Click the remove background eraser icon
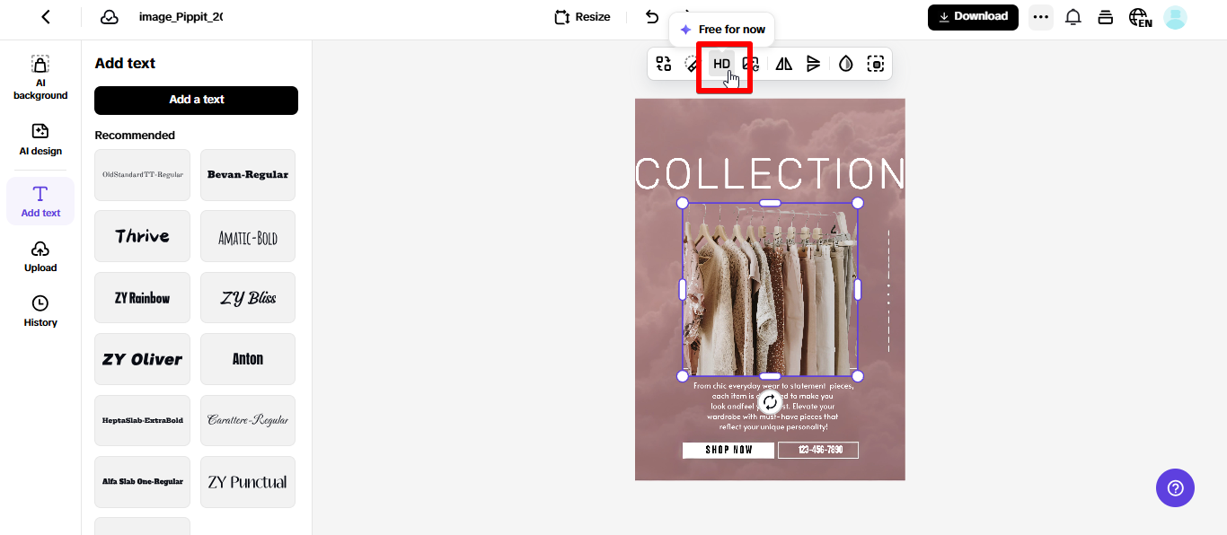 pyautogui.click(x=691, y=64)
